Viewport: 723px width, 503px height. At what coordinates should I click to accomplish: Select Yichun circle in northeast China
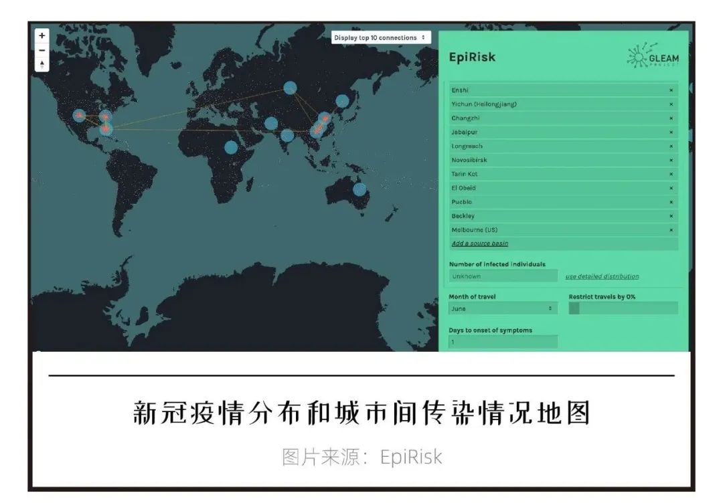point(342,101)
